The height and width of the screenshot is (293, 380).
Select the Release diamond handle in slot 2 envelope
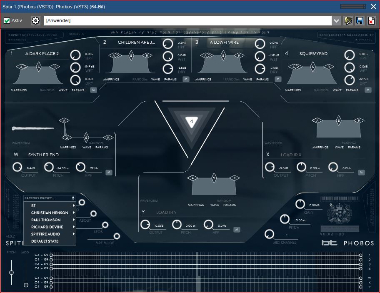pyautogui.click(x=147, y=55)
